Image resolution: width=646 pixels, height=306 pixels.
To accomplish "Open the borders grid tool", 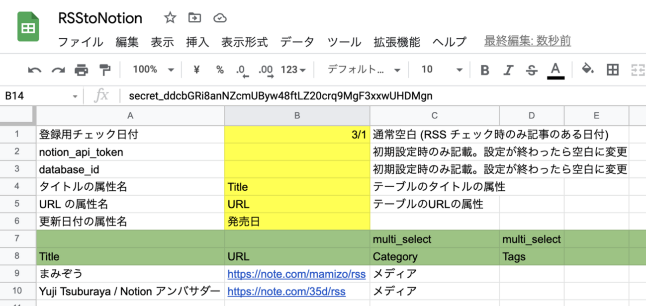I will pyautogui.click(x=613, y=70).
